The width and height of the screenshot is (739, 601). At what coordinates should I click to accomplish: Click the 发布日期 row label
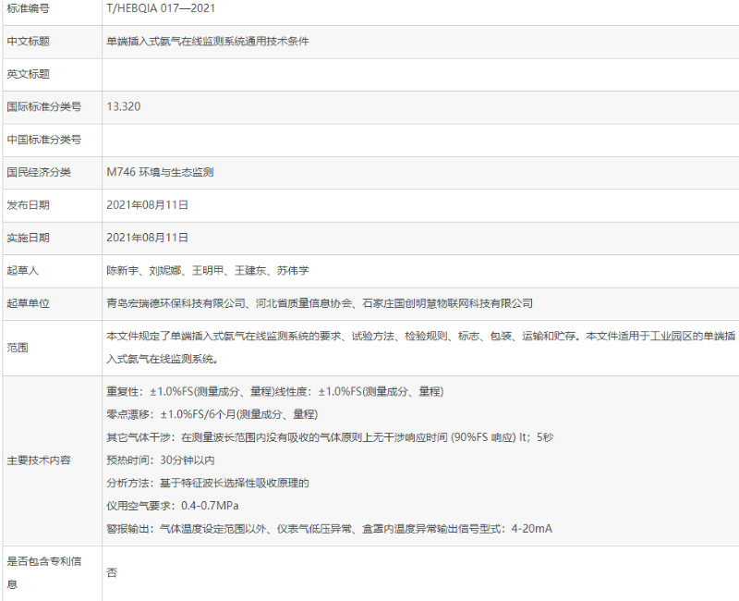pos(37,205)
